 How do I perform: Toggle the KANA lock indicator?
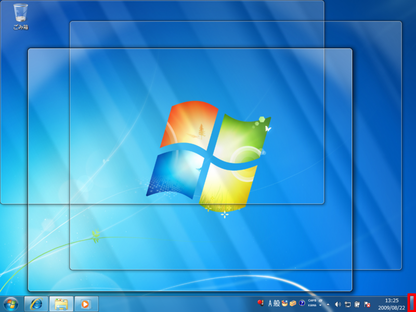pyautogui.click(x=313, y=305)
